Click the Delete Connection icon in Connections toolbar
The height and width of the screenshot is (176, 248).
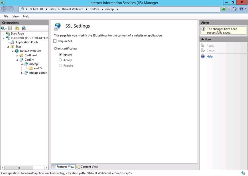pyautogui.click(x=24, y=28)
